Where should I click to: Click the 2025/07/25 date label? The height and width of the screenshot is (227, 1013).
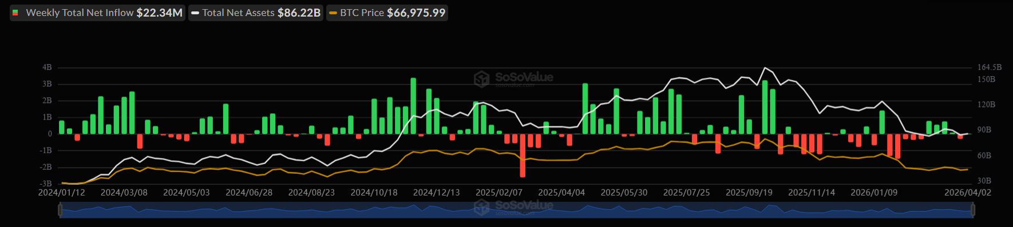686,193
